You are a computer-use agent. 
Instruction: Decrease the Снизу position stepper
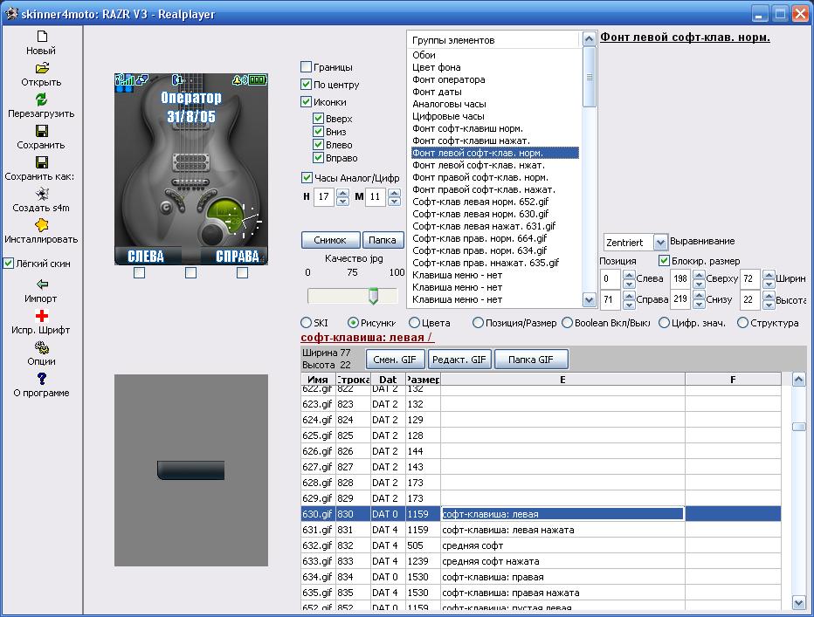700,305
